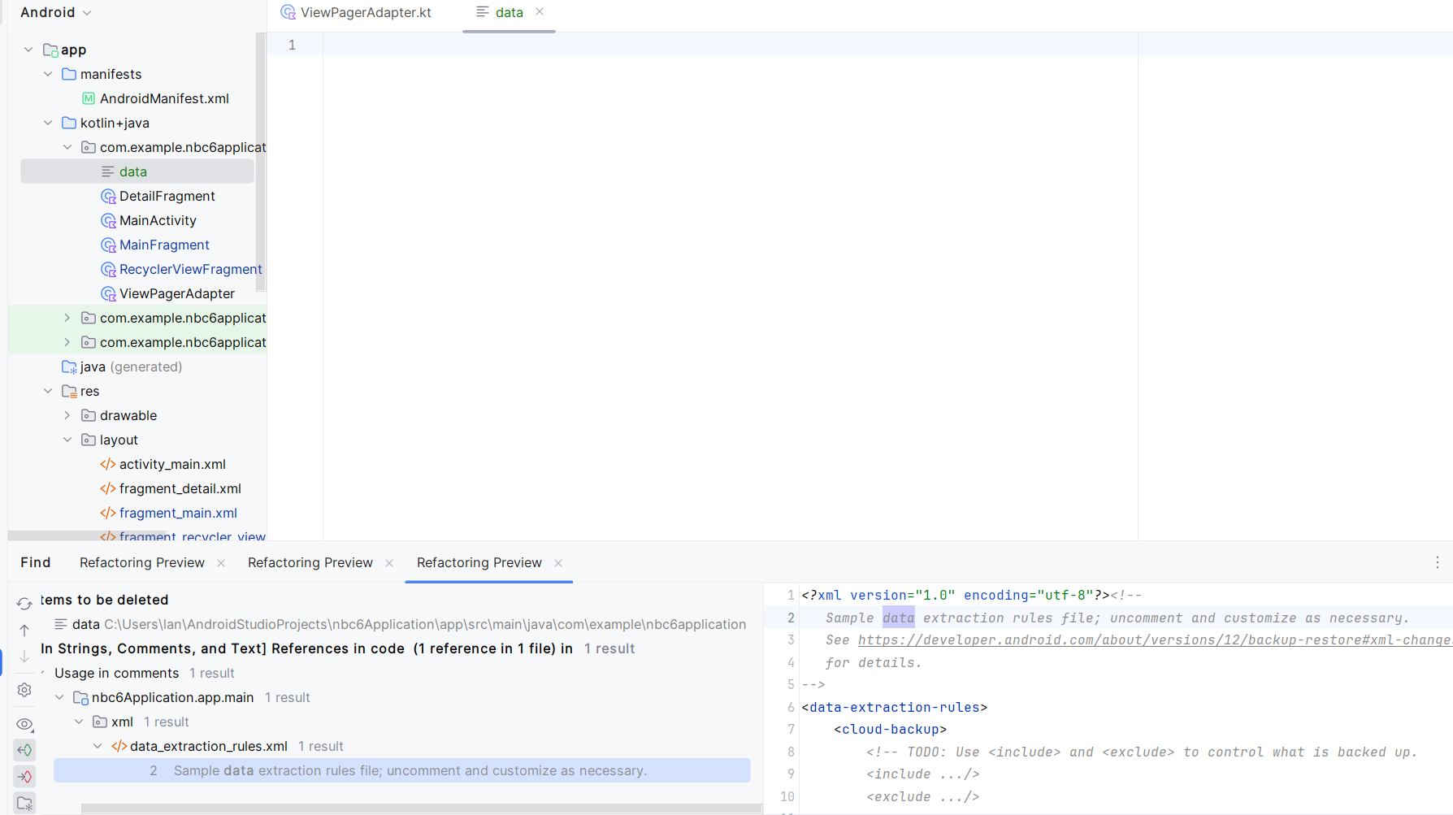Click the <data-extraction-rules> tag in preview

[895, 708]
